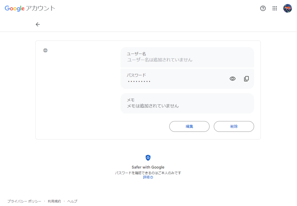Open the Google apps grid launcher

click(x=275, y=8)
